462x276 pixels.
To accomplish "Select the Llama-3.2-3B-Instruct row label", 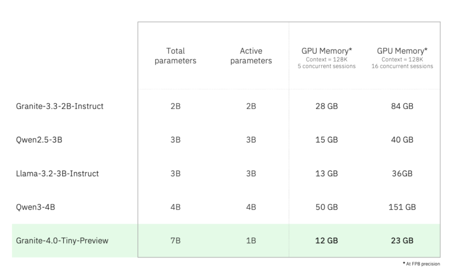I will point(57,173).
